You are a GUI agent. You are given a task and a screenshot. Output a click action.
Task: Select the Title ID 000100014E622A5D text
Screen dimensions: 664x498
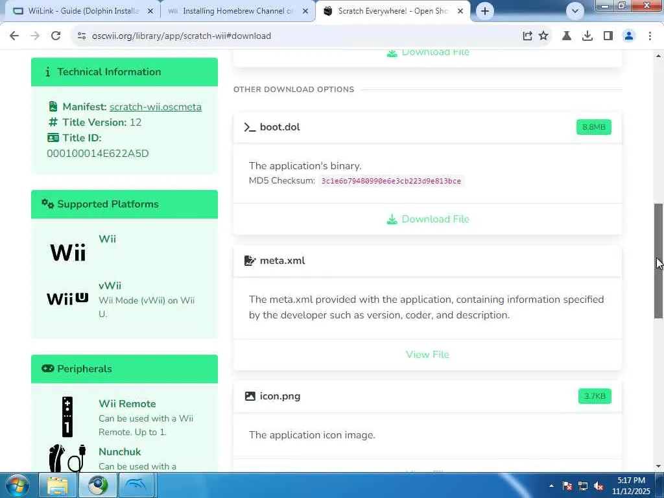tap(98, 153)
